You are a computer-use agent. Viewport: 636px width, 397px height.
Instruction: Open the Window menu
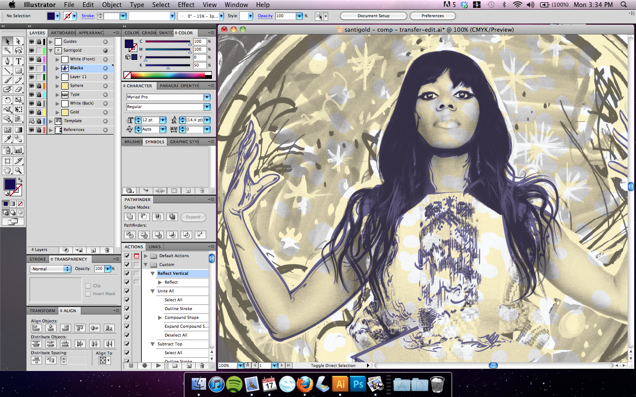tap(236, 5)
